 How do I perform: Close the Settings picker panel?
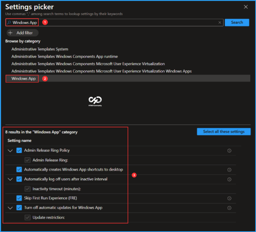coord(246,7)
